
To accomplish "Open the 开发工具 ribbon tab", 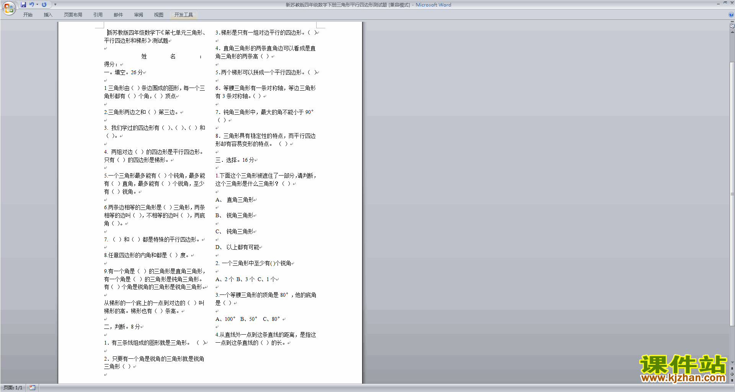I will click(x=184, y=15).
